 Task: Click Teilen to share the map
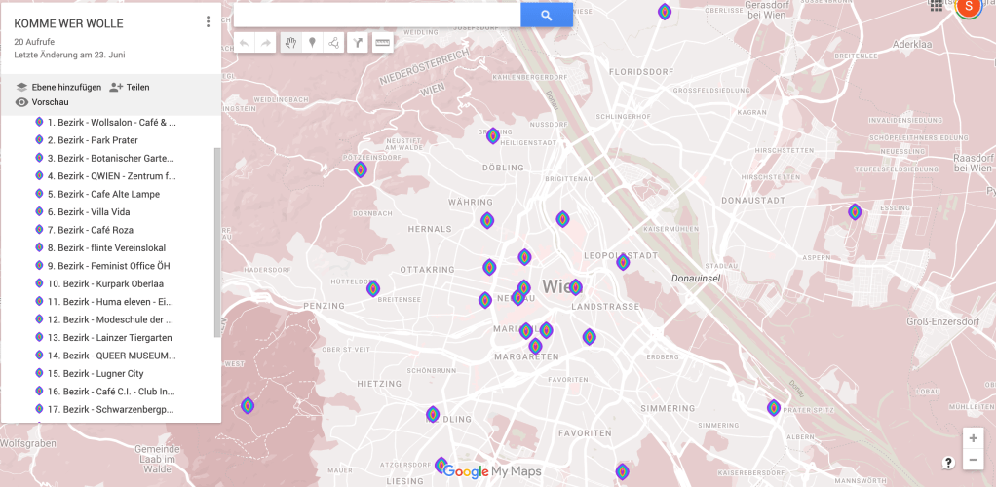coord(130,87)
